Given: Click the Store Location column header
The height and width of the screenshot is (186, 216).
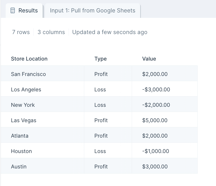Looking at the screenshot, I should click(x=29, y=59).
